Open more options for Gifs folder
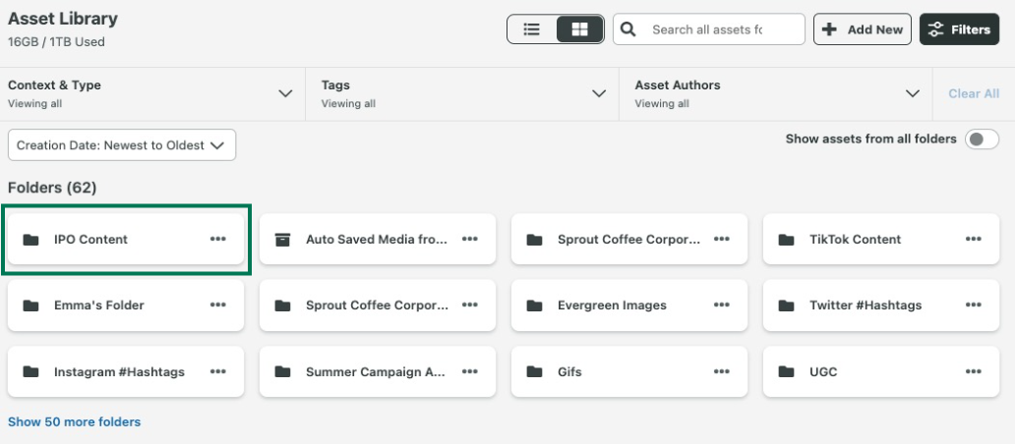The width and height of the screenshot is (1015, 444). [x=721, y=372]
